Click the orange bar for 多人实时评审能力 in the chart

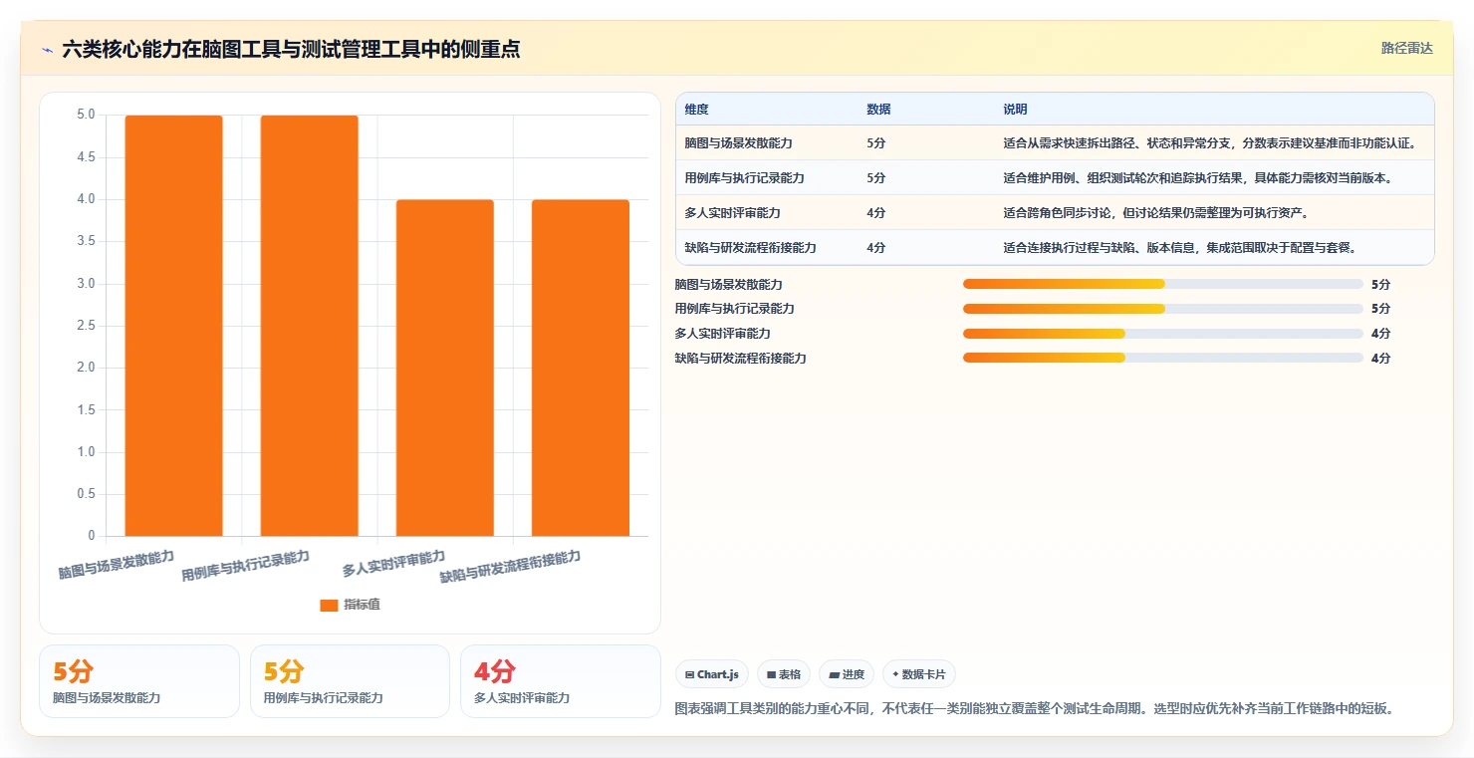pos(444,368)
